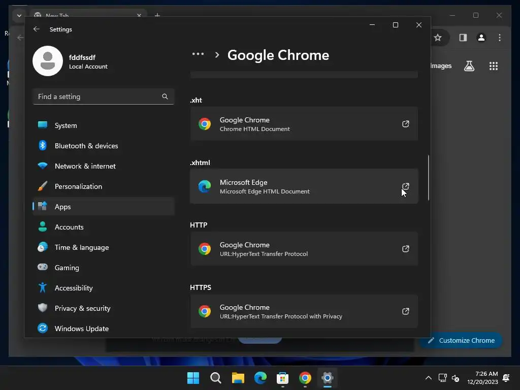Expand breadcrumb ellipsis in Settings header
Screen dimensions: 520x390
(x=198, y=54)
